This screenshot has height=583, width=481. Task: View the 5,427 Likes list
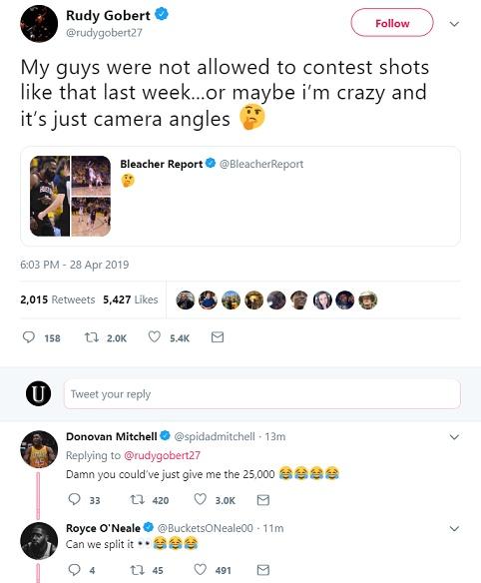point(131,299)
